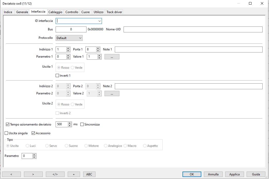The image size is (269, 179).
Task: Click the ABC button
Action: point(89,174)
